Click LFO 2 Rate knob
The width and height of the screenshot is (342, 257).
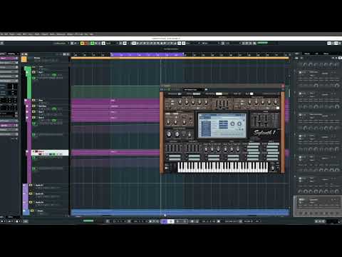[225, 149]
